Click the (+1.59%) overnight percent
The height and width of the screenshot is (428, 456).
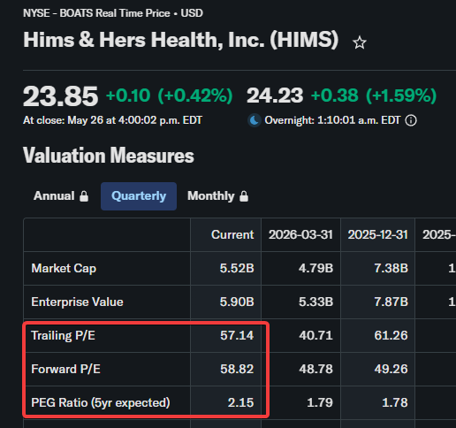pos(401,96)
